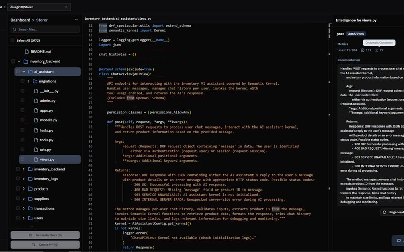Click Storer in the breadcrumb
Viewport: 404px width, 252px height.
tap(42, 20)
